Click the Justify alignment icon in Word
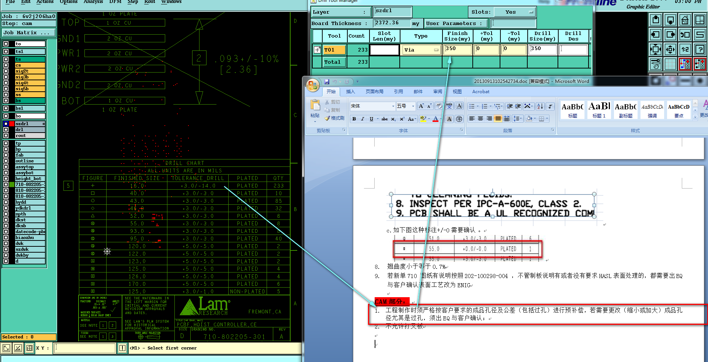The width and height of the screenshot is (708, 362). [x=498, y=119]
